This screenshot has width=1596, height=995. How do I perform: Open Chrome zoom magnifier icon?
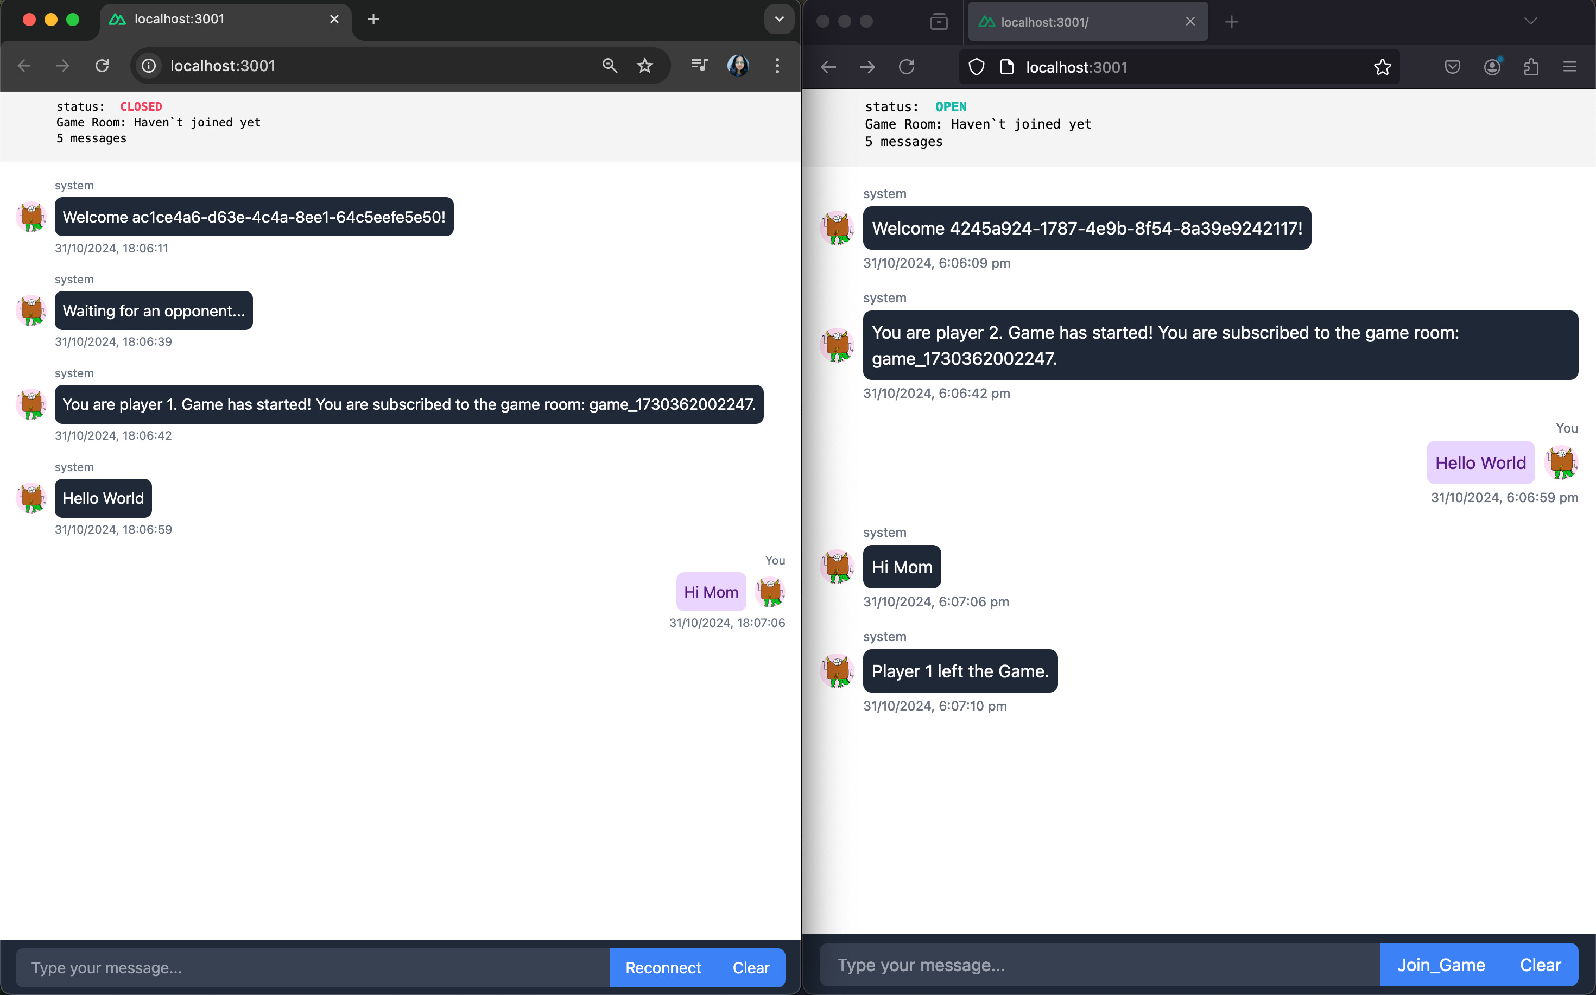(x=610, y=66)
